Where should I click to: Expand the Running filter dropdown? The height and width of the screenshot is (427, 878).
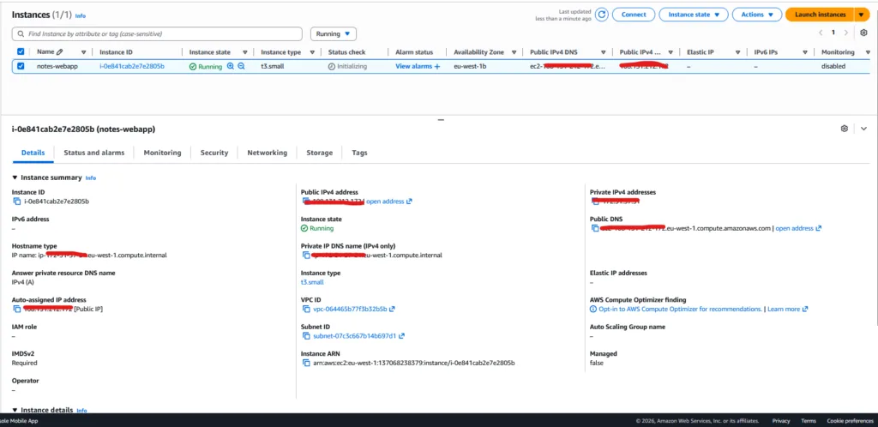pos(334,33)
